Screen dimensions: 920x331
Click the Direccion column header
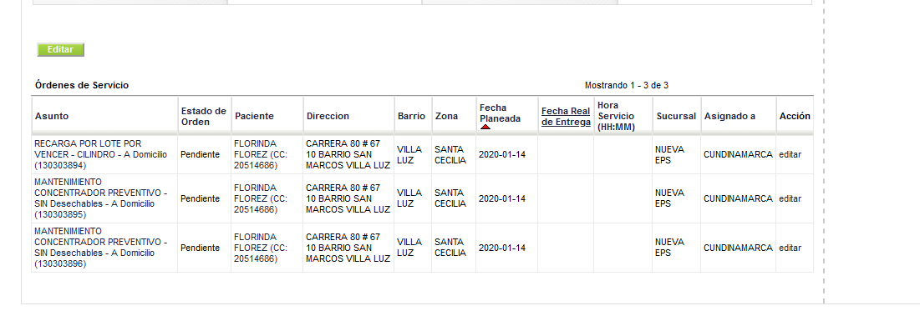pos(328,116)
